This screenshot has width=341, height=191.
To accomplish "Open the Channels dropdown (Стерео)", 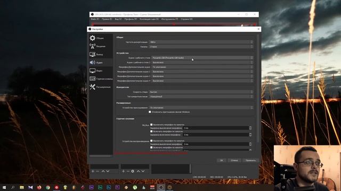I will click(x=201, y=47).
